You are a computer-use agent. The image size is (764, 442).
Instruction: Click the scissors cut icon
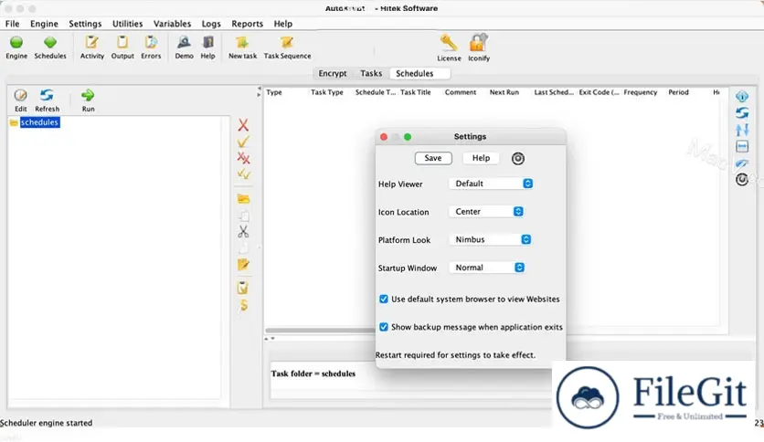[x=243, y=231]
